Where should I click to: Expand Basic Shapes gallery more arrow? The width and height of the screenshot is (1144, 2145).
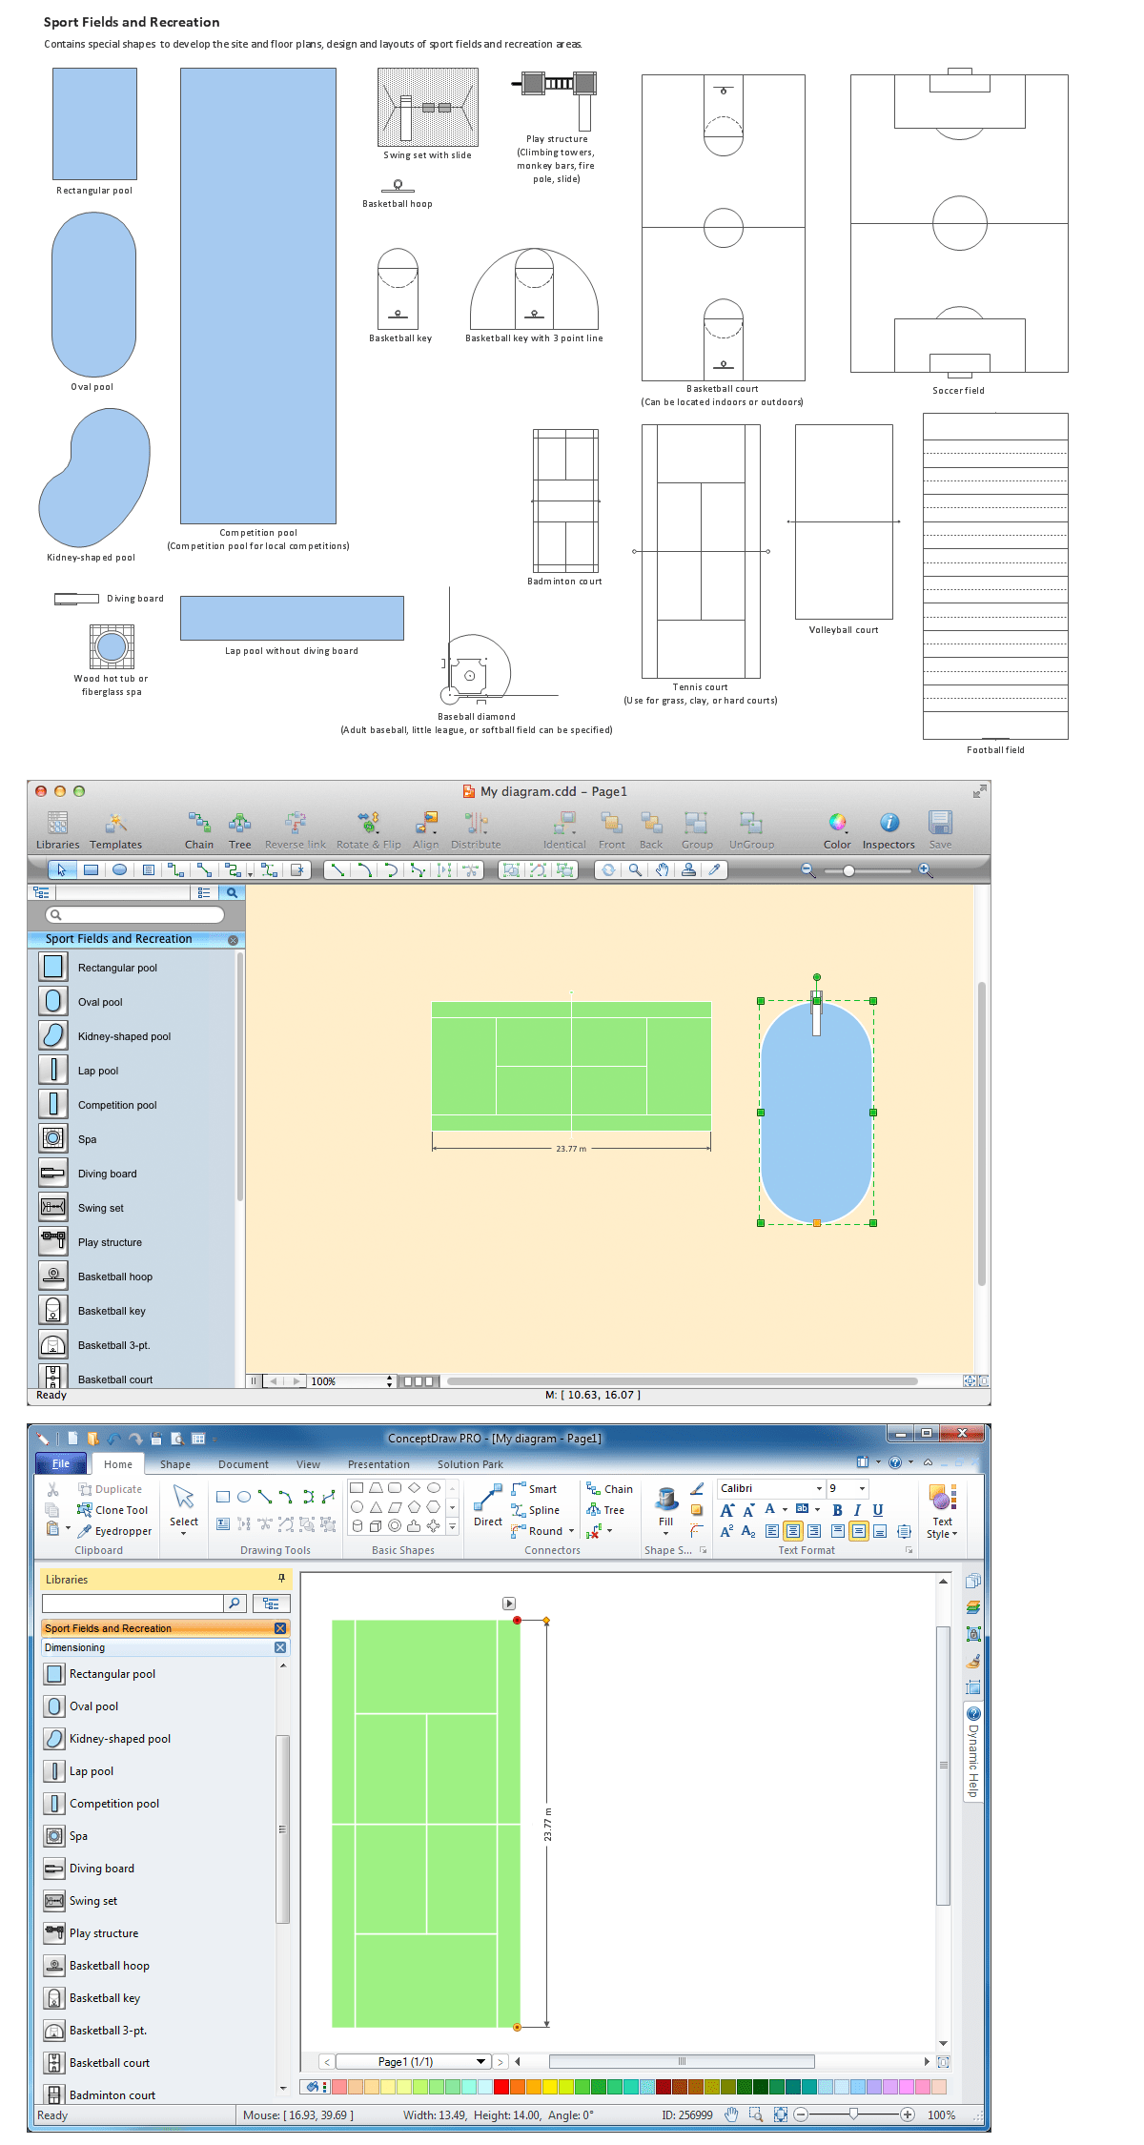452,1525
